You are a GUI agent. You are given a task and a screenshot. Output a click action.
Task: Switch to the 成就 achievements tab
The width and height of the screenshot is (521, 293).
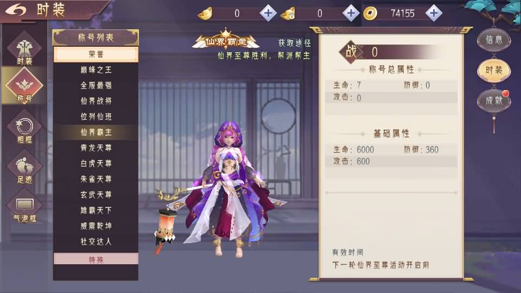[x=494, y=100]
